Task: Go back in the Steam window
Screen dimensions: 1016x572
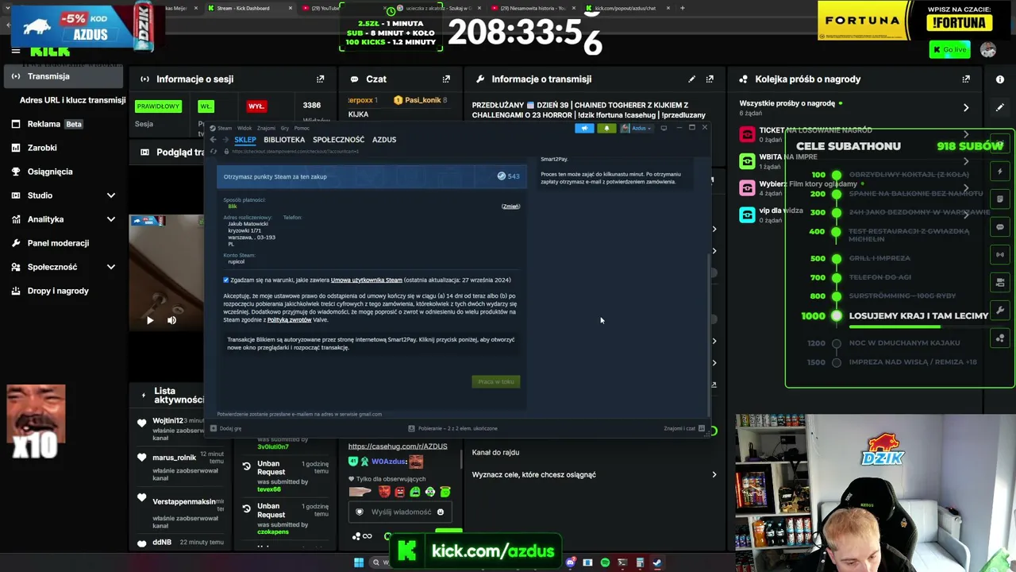Action: coord(213,140)
